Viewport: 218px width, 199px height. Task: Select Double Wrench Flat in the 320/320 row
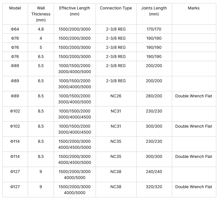pyautogui.click(x=194, y=187)
